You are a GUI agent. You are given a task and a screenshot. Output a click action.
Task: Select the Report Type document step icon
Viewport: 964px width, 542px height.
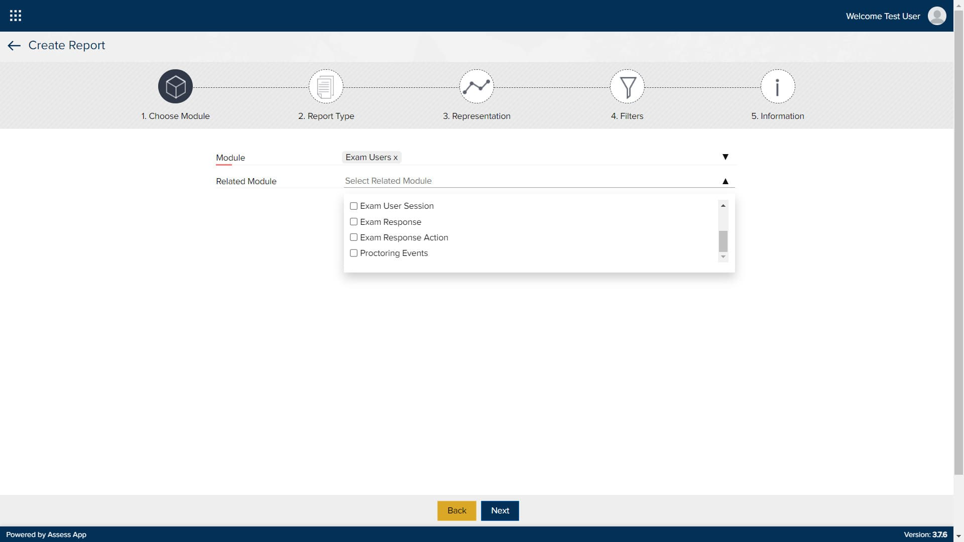326,86
